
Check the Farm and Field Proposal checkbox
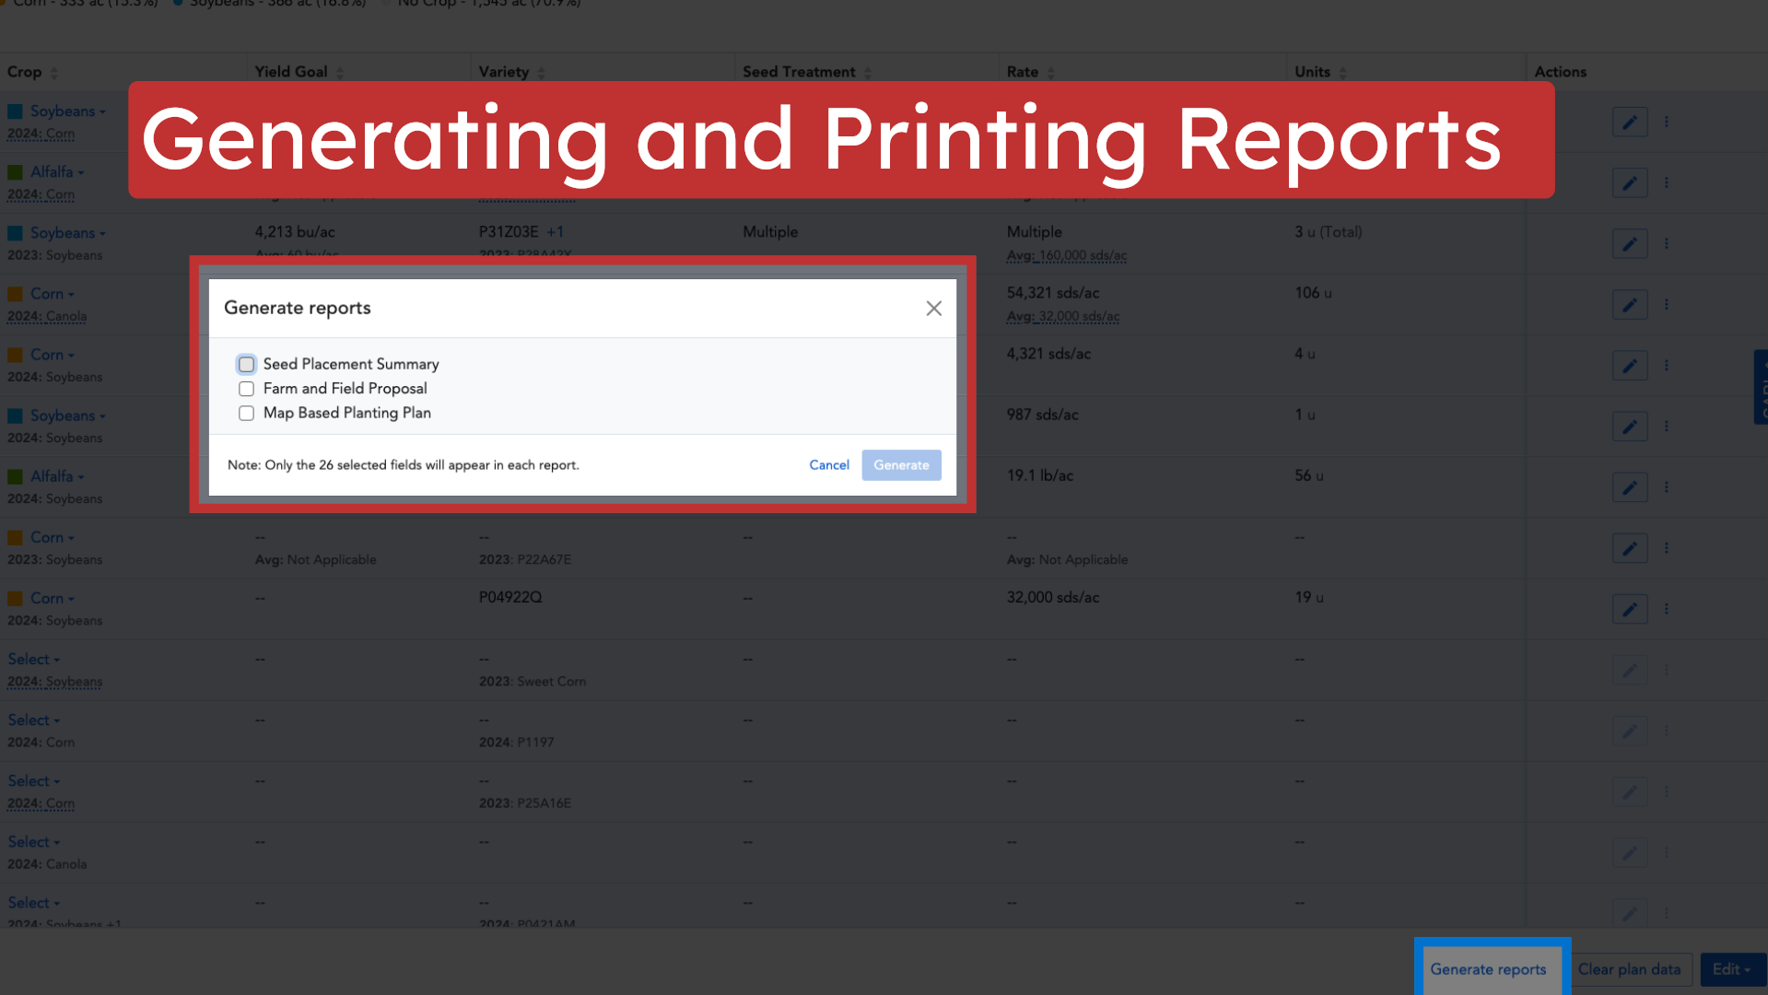pyautogui.click(x=246, y=389)
